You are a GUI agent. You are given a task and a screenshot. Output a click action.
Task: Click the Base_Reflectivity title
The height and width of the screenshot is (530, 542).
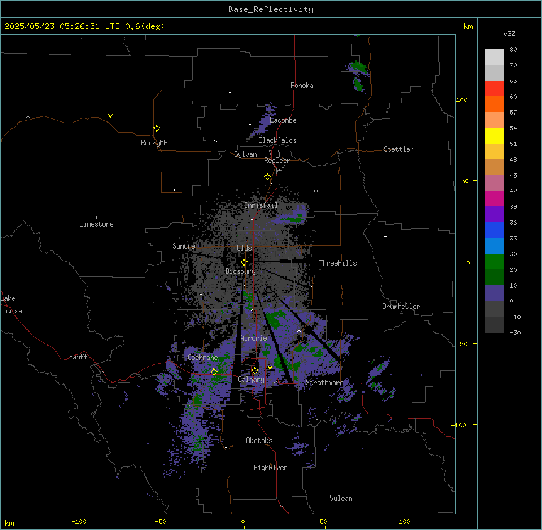pos(271,9)
